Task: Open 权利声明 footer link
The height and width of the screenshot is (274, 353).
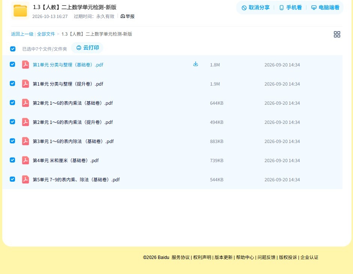Action: 202,257
